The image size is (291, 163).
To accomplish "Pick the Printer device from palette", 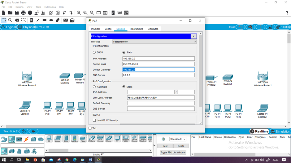I will pos(83,139).
